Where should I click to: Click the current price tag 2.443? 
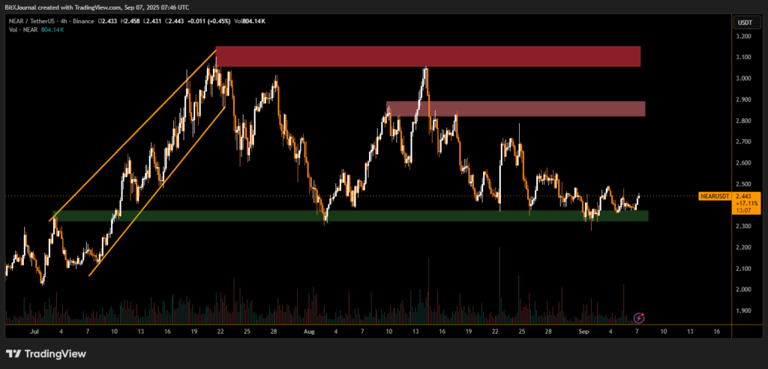[745, 195]
